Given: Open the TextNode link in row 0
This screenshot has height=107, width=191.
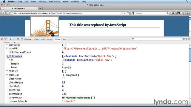Looking at the screenshot, I should click(x=87, y=60).
